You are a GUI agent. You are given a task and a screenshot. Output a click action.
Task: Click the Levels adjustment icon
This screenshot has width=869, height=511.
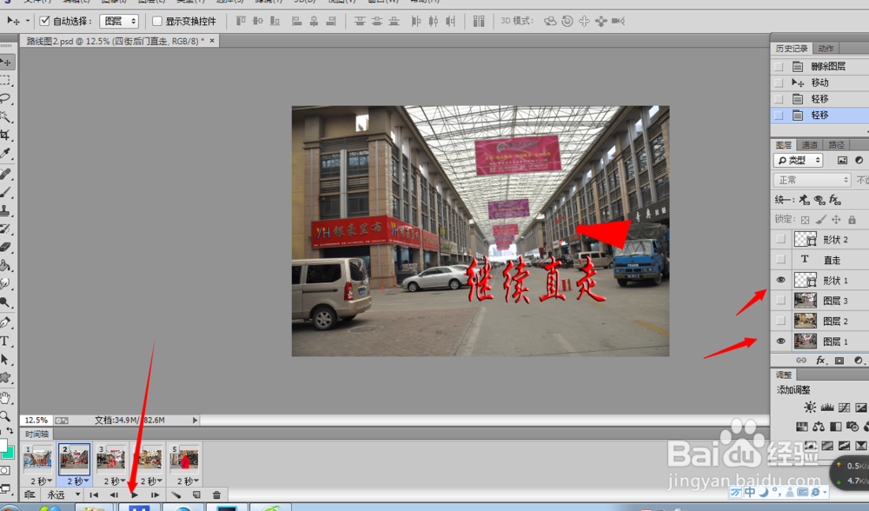827,408
